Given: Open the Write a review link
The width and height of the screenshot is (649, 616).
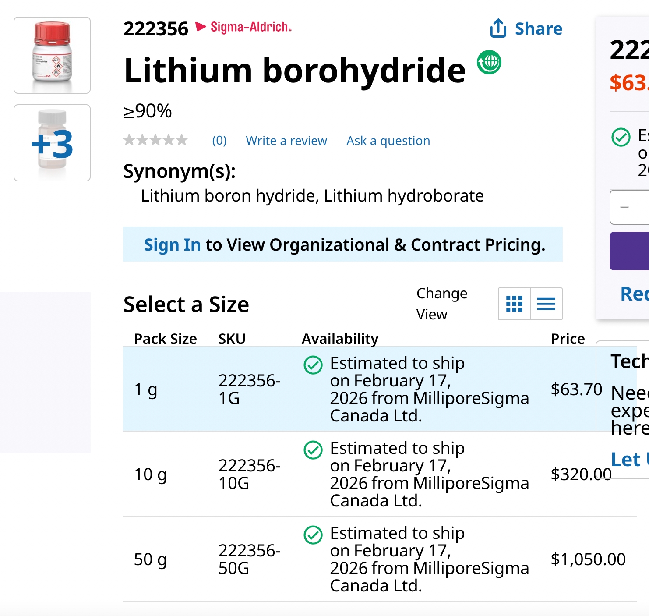Looking at the screenshot, I should (x=286, y=141).
